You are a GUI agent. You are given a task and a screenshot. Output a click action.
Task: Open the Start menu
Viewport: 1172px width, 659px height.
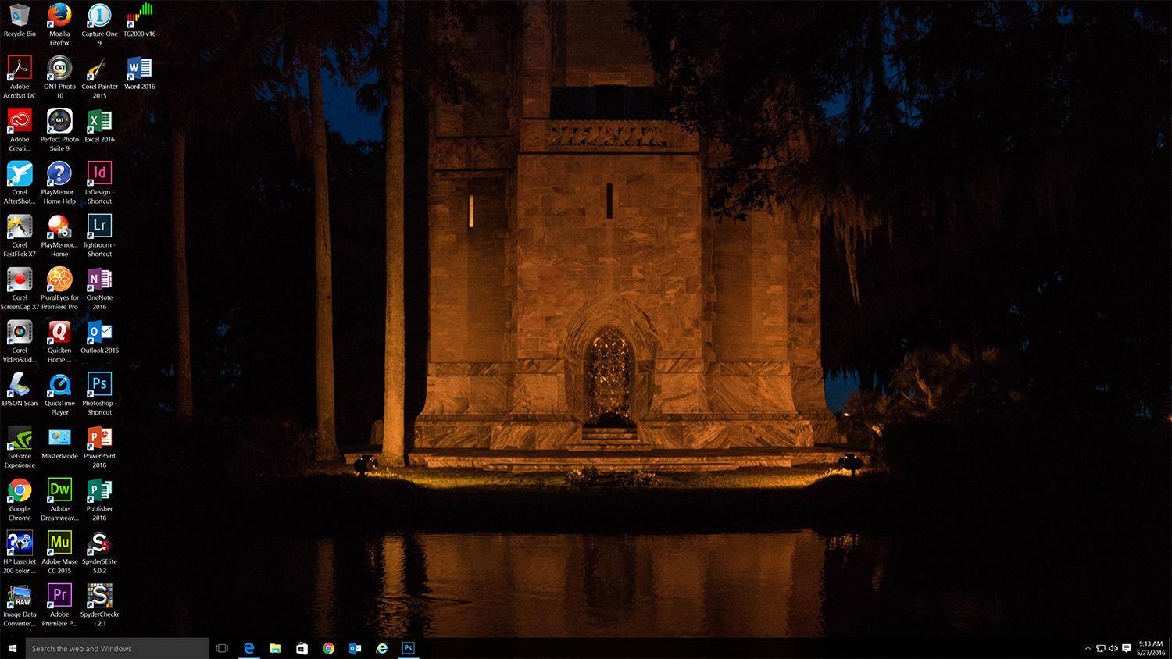point(11,648)
